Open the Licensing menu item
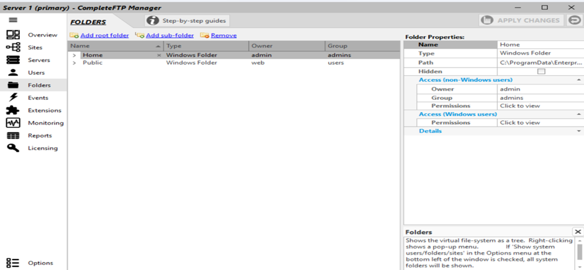The height and width of the screenshot is (270, 584). pos(42,148)
